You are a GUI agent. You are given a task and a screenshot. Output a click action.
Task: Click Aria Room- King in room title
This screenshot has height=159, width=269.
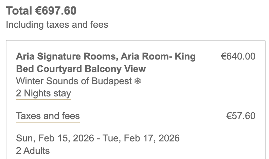pyautogui.click(x=156, y=56)
